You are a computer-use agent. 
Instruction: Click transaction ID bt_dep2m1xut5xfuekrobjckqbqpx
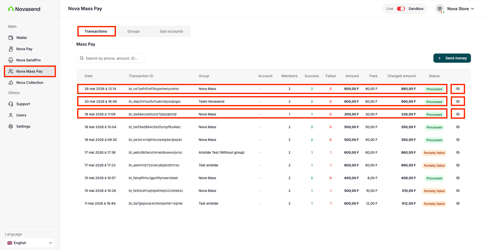coord(155,101)
